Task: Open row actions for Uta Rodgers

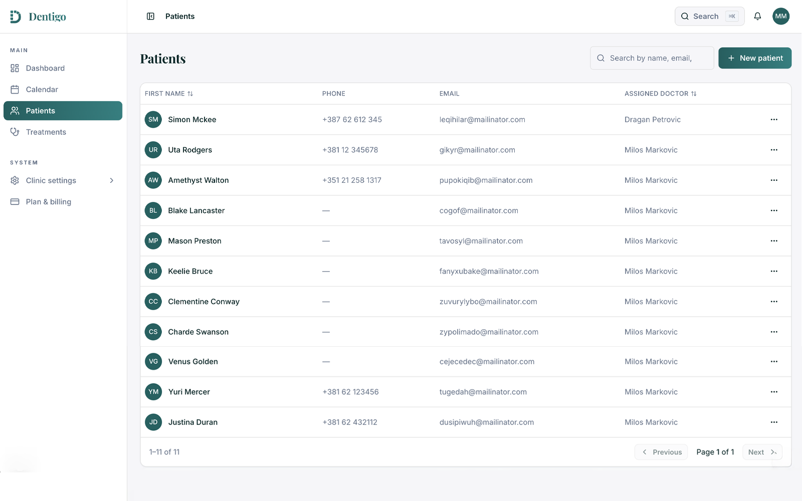Action: [x=774, y=150]
